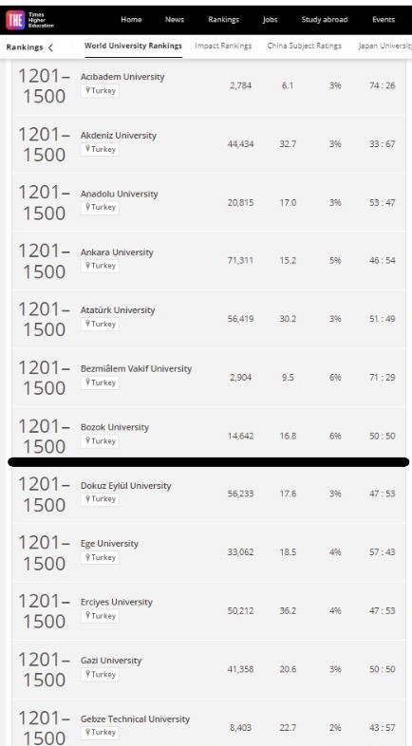Open the News menu item
This screenshot has width=412, height=746.
[175, 20]
